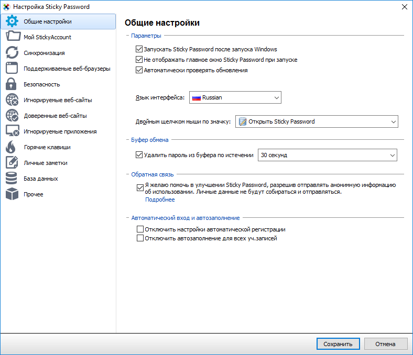This screenshot has width=413, height=355.
Task: Follow the Подробнее link
Action: [160, 199]
